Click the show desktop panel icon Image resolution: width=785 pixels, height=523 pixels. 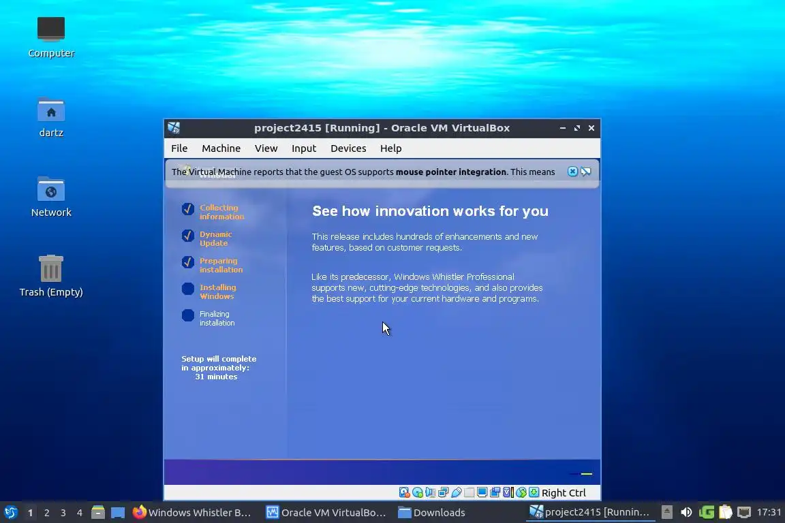coord(118,513)
